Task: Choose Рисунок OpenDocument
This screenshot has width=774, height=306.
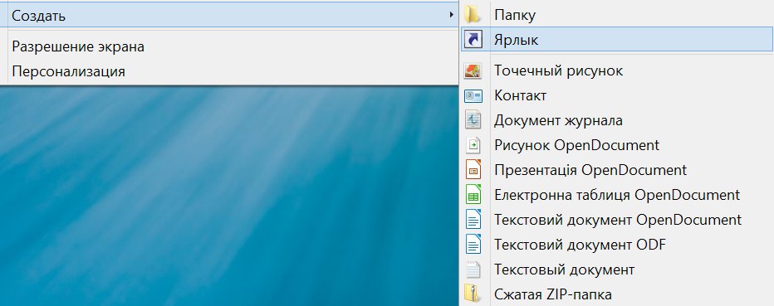Action: tap(617, 145)
